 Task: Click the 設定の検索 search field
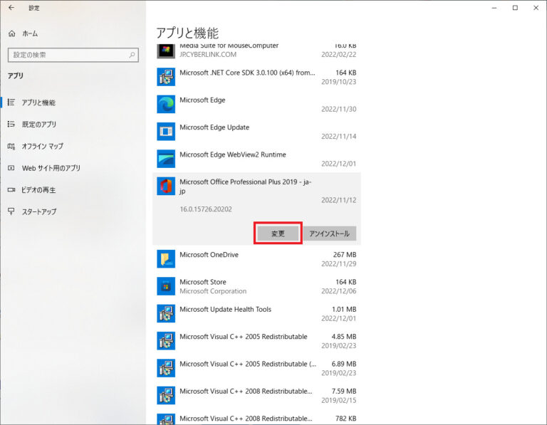pos(68,55)
